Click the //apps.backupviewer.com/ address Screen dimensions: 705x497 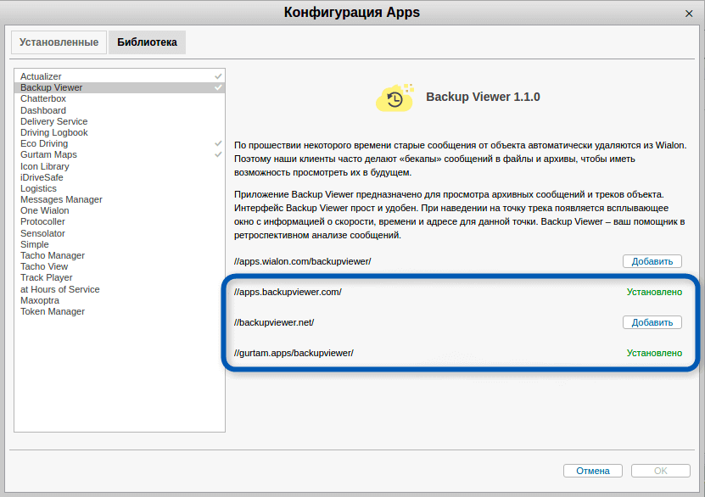point(288,292)
